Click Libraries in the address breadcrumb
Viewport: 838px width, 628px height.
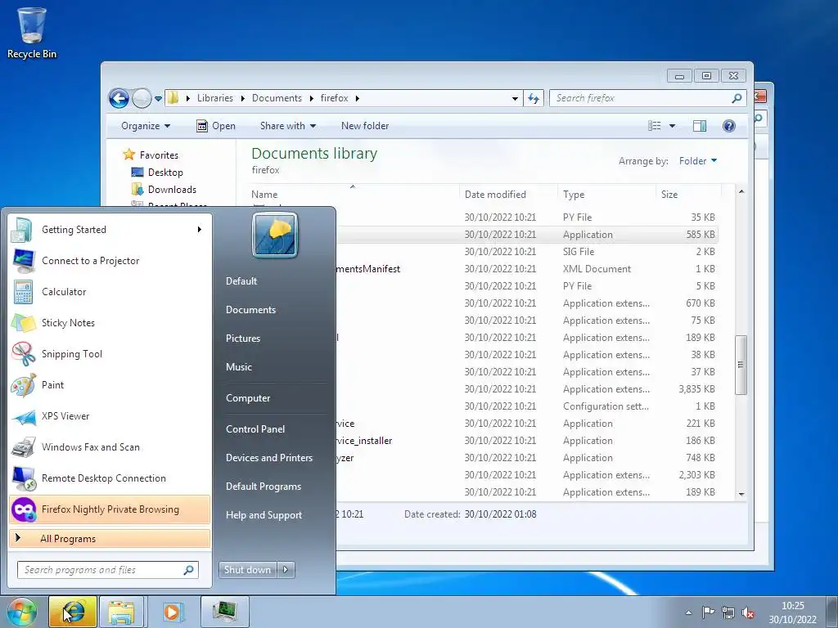215,98
